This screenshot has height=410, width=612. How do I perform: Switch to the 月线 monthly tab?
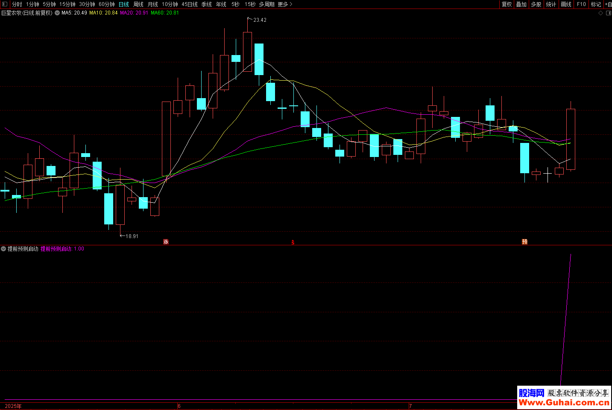tap(153, 4)
